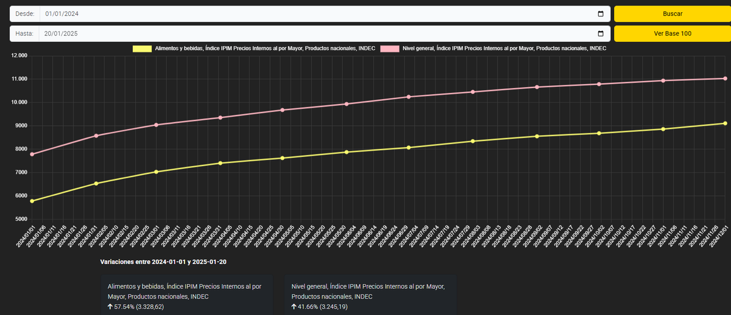Click the 10.000 y-axis label
The height and width of the screenshot is (315, 731).
click(x=19, y=102)
